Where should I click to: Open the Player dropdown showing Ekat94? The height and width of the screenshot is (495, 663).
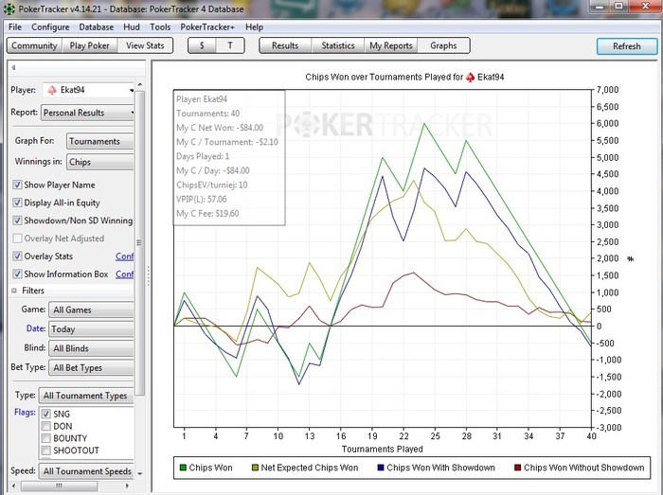pos(88,90)
